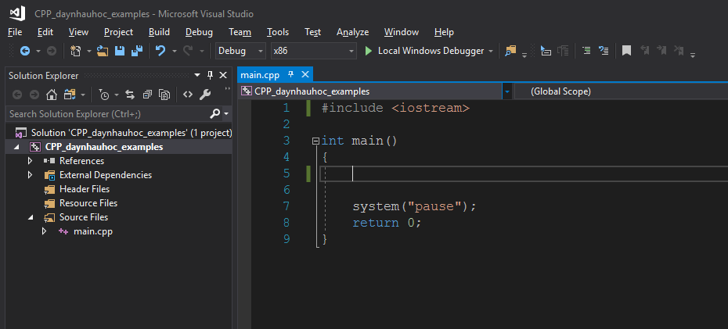The width and height of the screenshot is (728, 329).
Task: Click the View Code icon in Solution Explorer
Action: pyautogui.click(x=188, y=95)
